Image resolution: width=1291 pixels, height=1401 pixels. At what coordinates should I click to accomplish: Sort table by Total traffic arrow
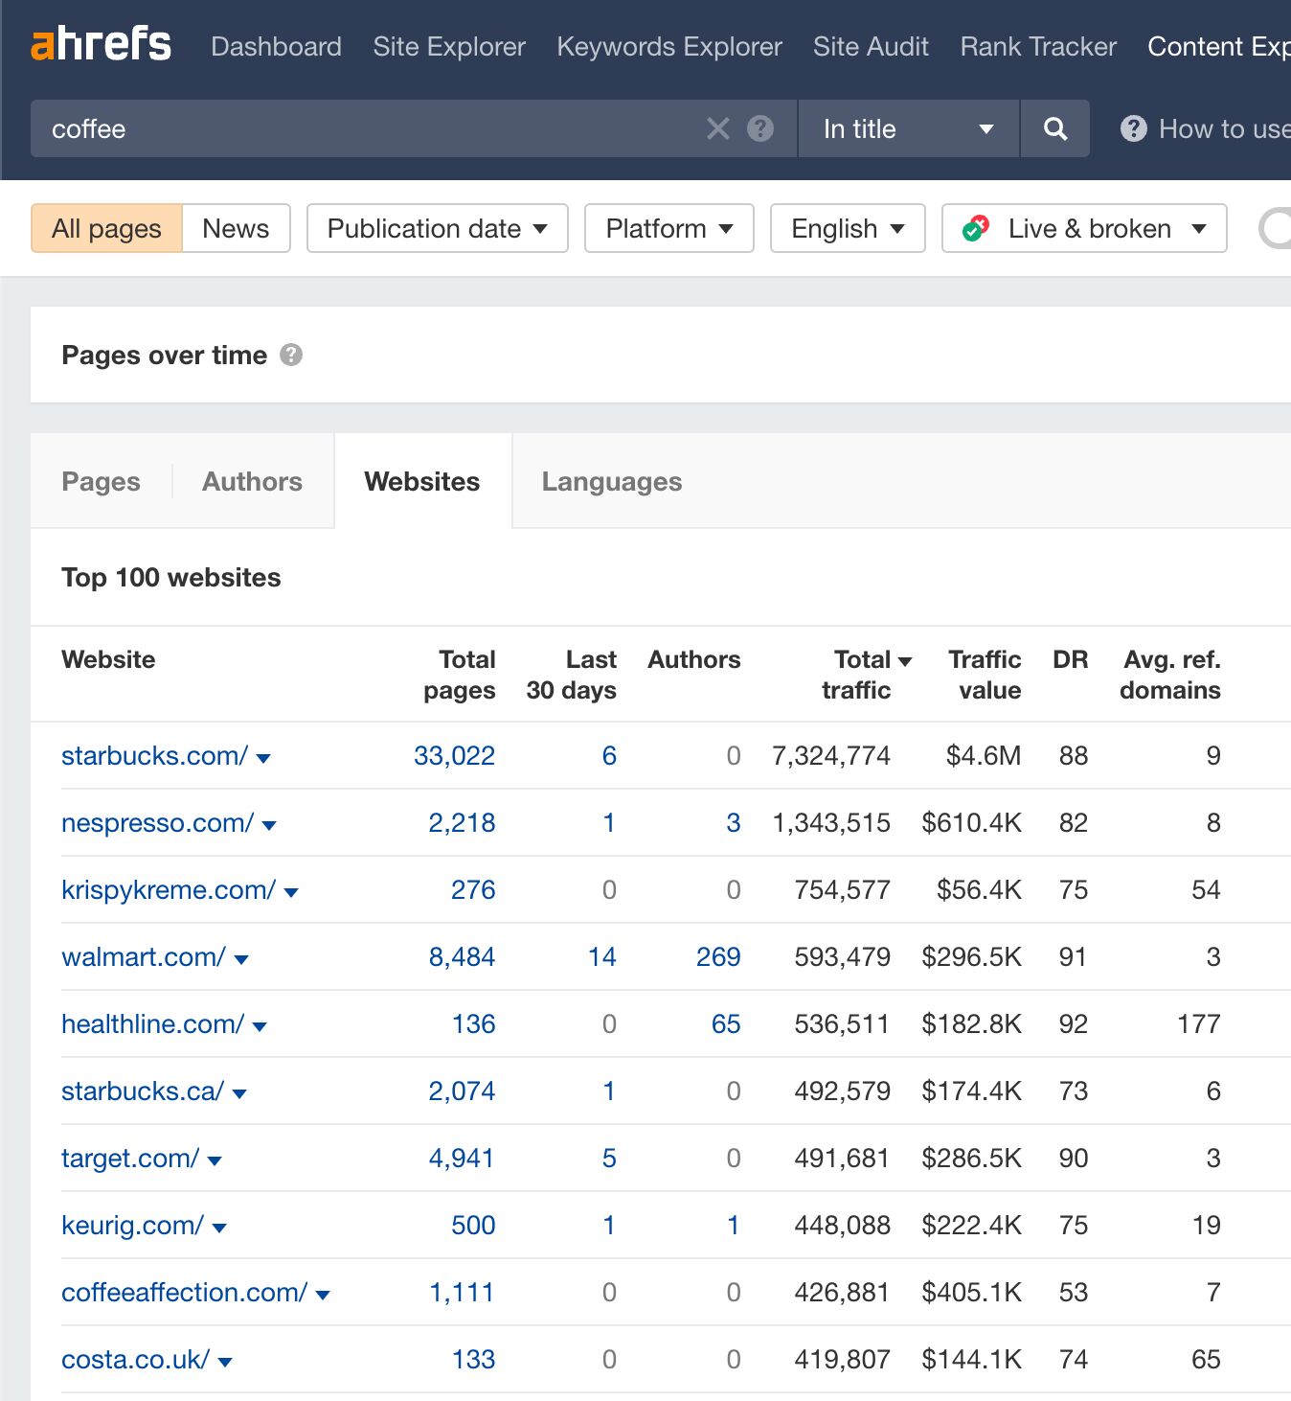tap(904, 659)
